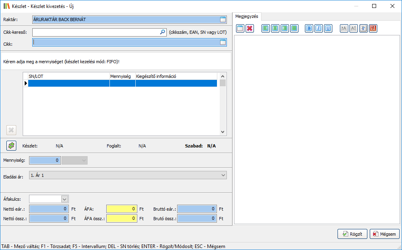The height and width of the screenshot is (250, 402).
Task: Open the unit dropdown next to Mennyiség
Action: tap(84, 160)
